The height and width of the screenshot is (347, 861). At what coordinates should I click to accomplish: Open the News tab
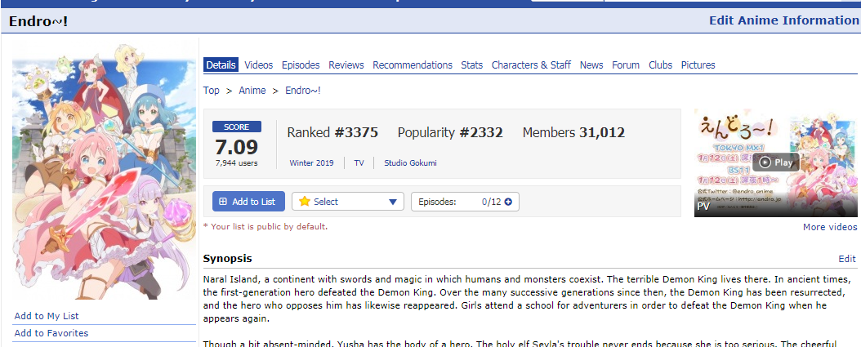(x=591, y=65)
